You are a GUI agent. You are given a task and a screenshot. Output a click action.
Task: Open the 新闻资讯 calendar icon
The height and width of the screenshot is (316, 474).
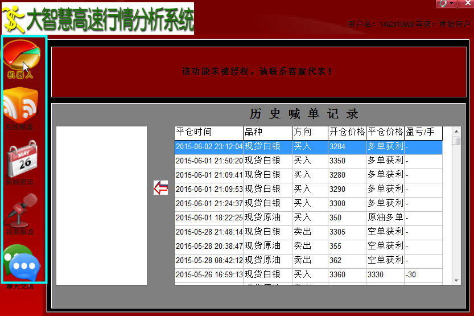click(22, 162)
